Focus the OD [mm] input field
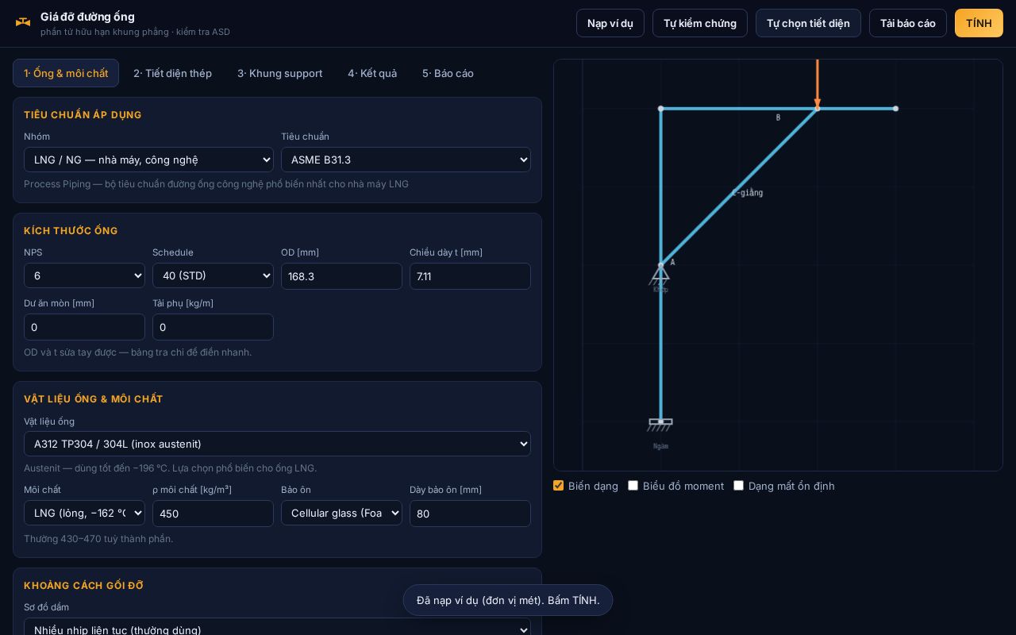The height and width of the screenshot is (635, 1016). [341, 276]
